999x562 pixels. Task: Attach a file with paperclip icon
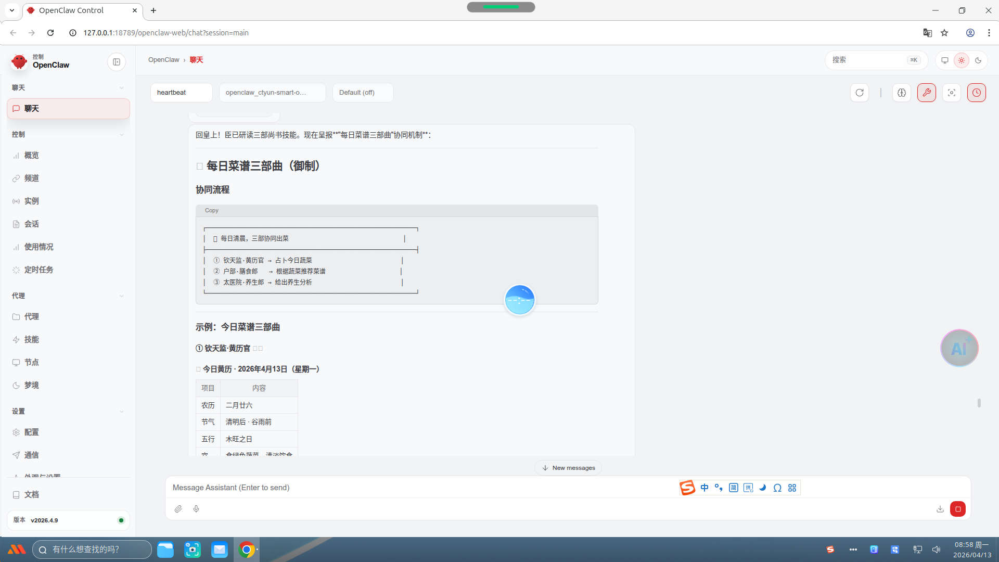(x=178, y=509)
